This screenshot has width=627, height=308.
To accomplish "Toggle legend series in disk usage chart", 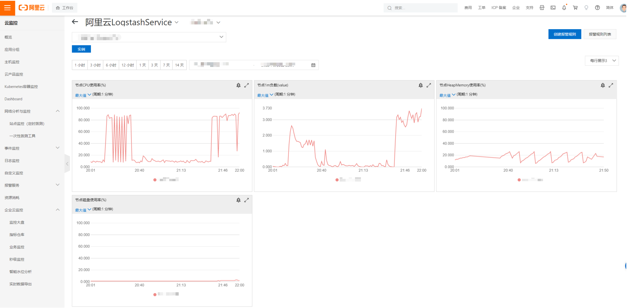I will (166, 294).
